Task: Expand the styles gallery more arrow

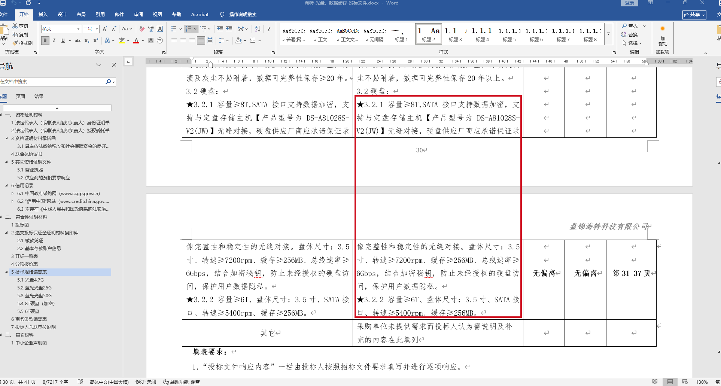Action: (x=609, y=34)
